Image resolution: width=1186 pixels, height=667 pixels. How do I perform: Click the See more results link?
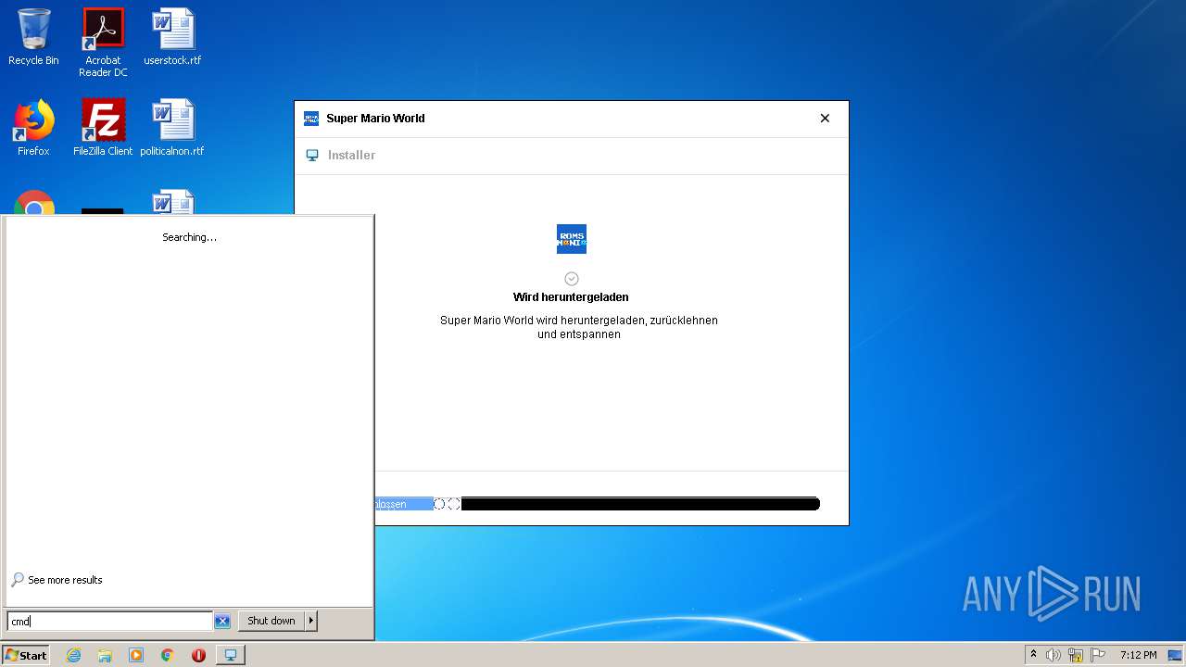(65, 580)
